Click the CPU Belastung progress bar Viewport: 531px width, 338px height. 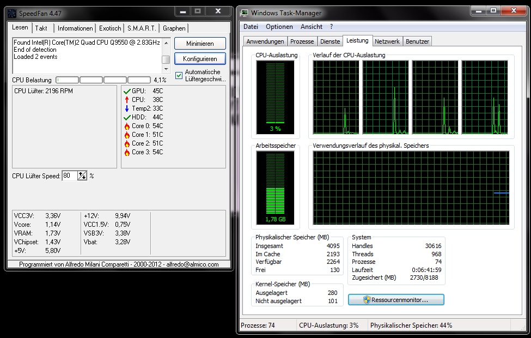[x=103, y=80]
